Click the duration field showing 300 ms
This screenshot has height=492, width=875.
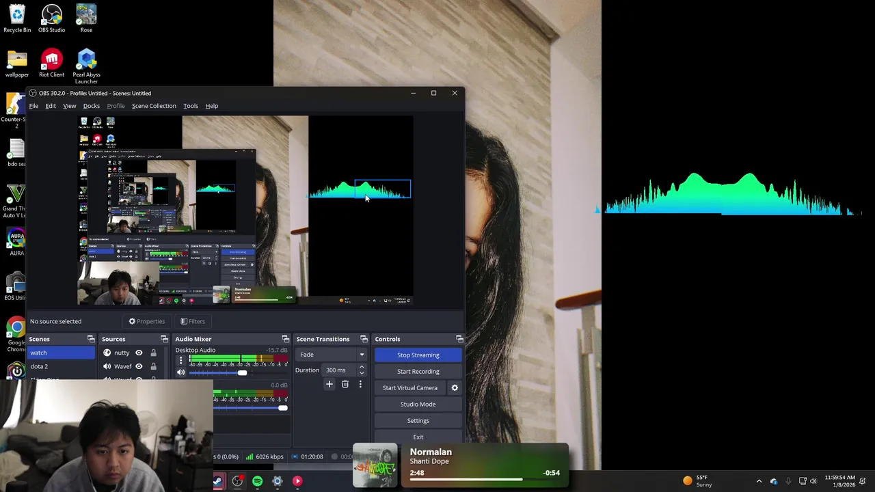pos(340,370)
